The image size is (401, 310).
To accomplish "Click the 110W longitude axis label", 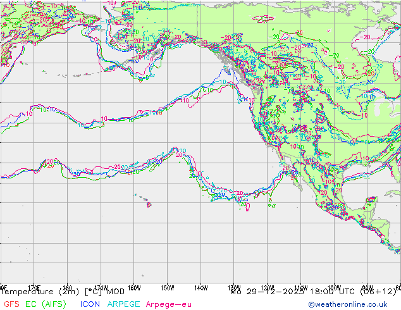I will coord(301,287).
